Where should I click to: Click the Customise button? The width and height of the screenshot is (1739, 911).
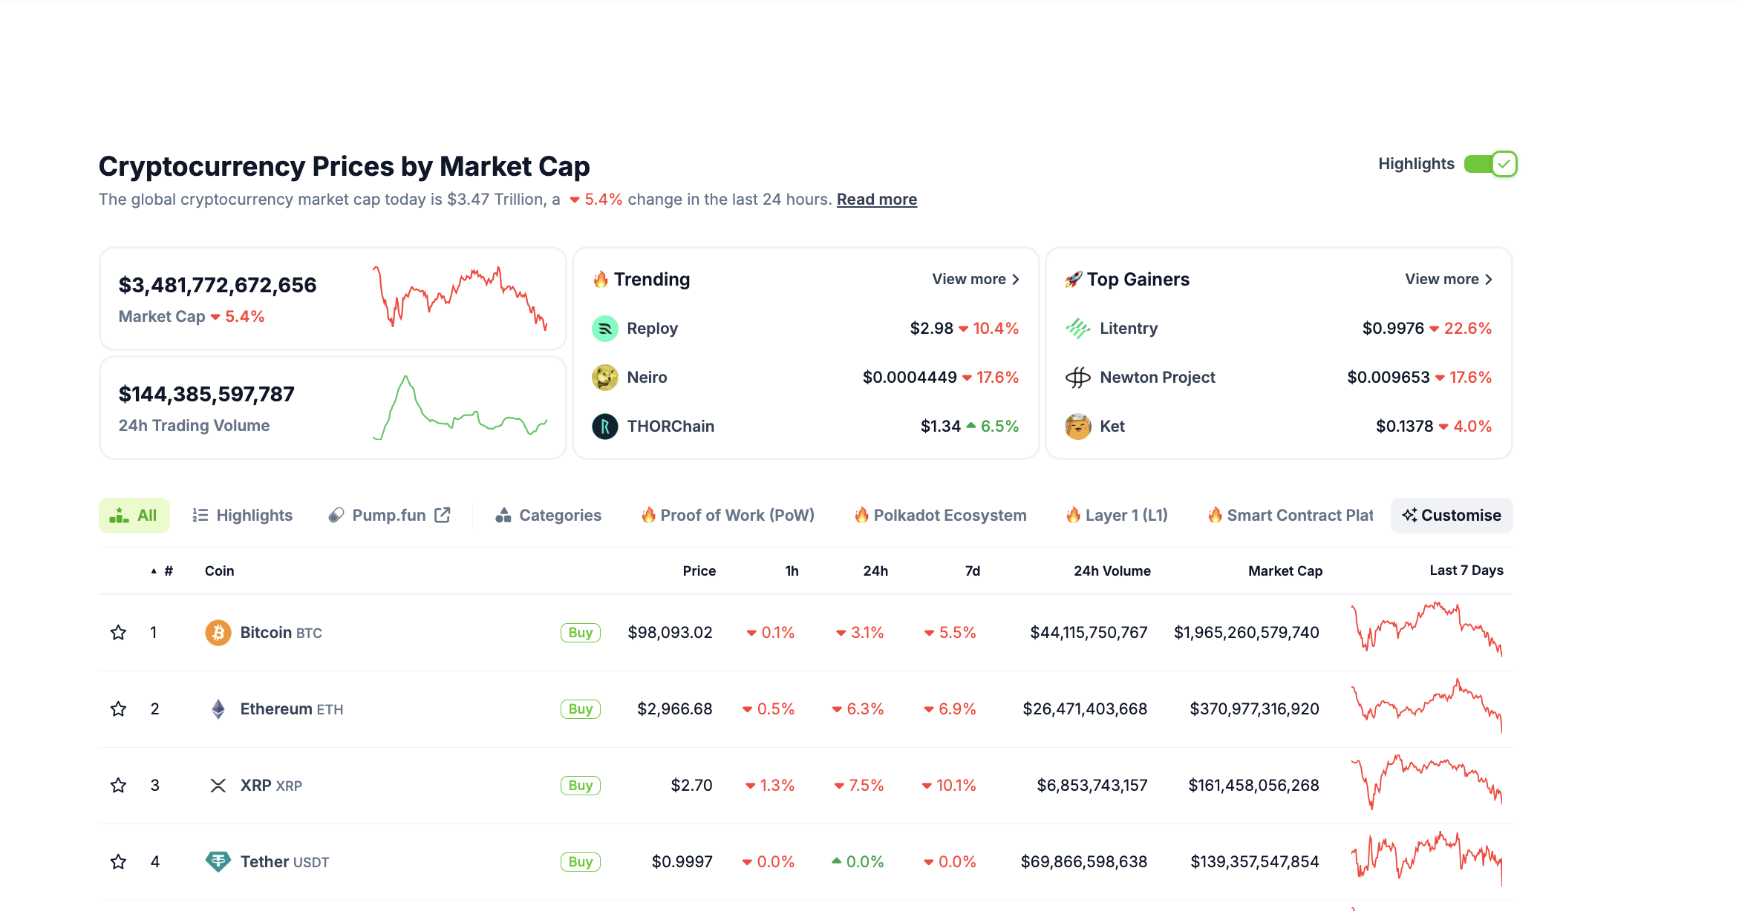[x=1451, y=516]
